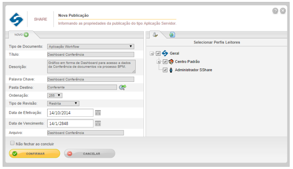
Task: Enable Não fechar ao concluir checkbox
Action: point(12,143)
